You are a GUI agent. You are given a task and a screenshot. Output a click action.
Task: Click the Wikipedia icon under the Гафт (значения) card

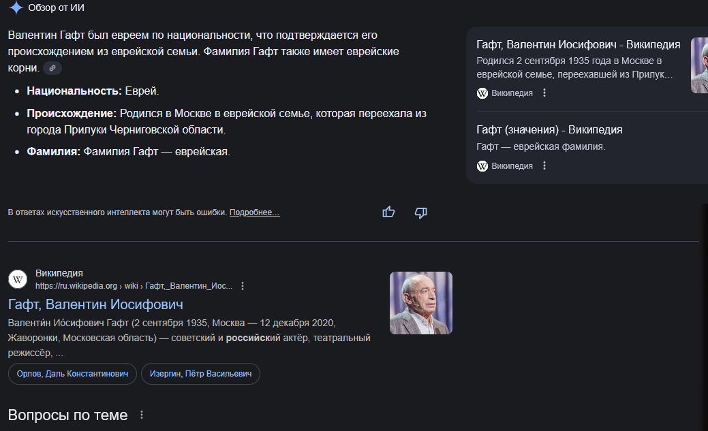click(482, 166)
